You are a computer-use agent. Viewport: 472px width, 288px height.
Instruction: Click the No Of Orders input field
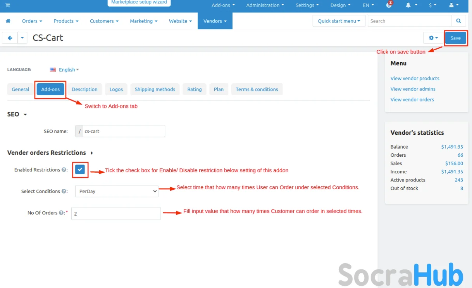pyautogui.click(x=116, y=213)
